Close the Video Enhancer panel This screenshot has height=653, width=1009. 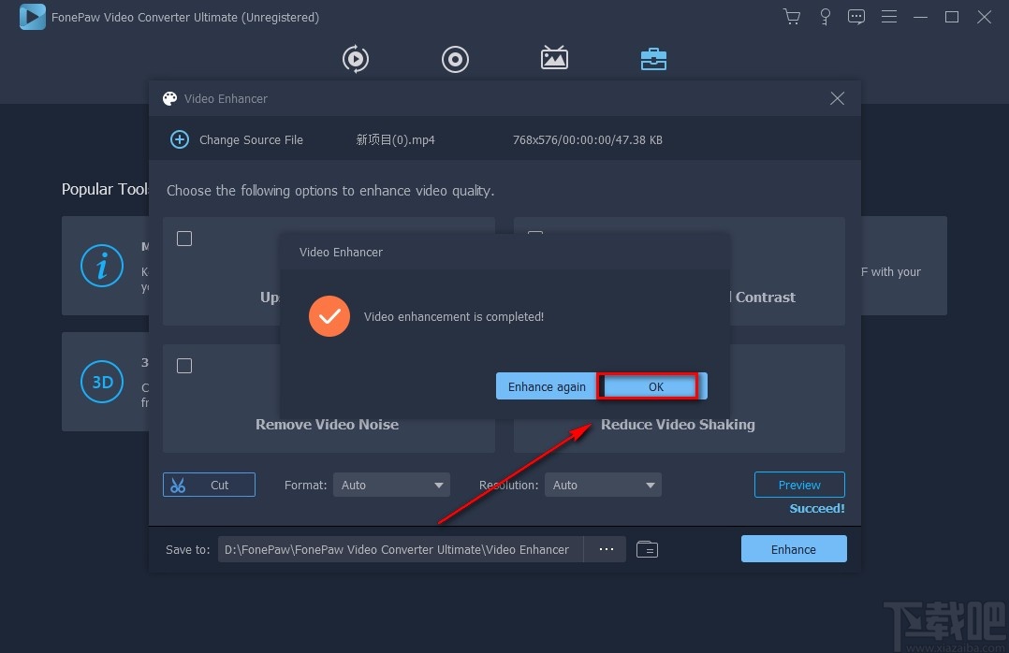coord(837,98)
